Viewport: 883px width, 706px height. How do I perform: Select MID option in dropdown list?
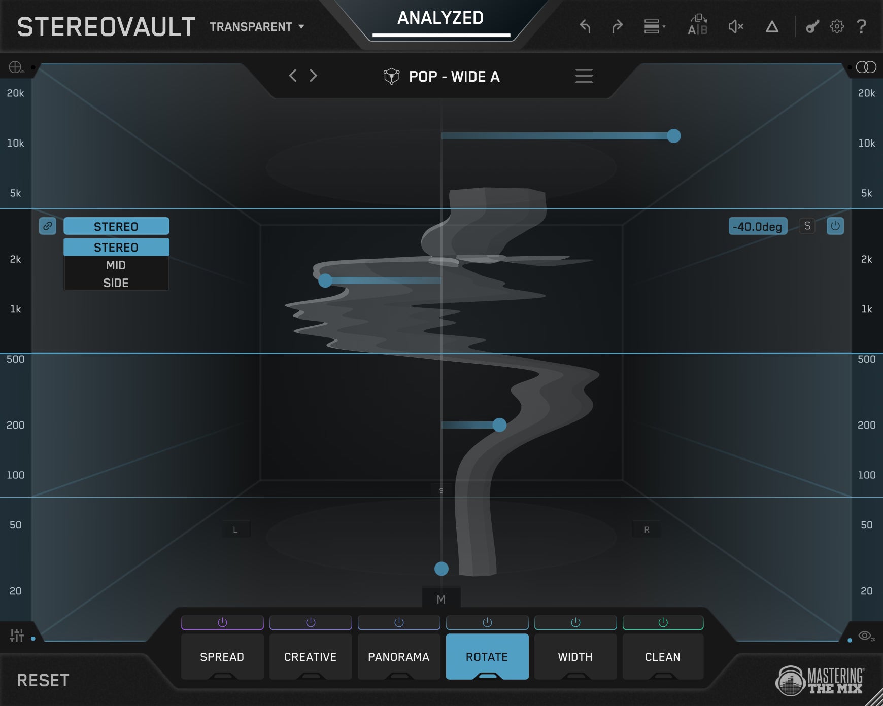[116, 265]
